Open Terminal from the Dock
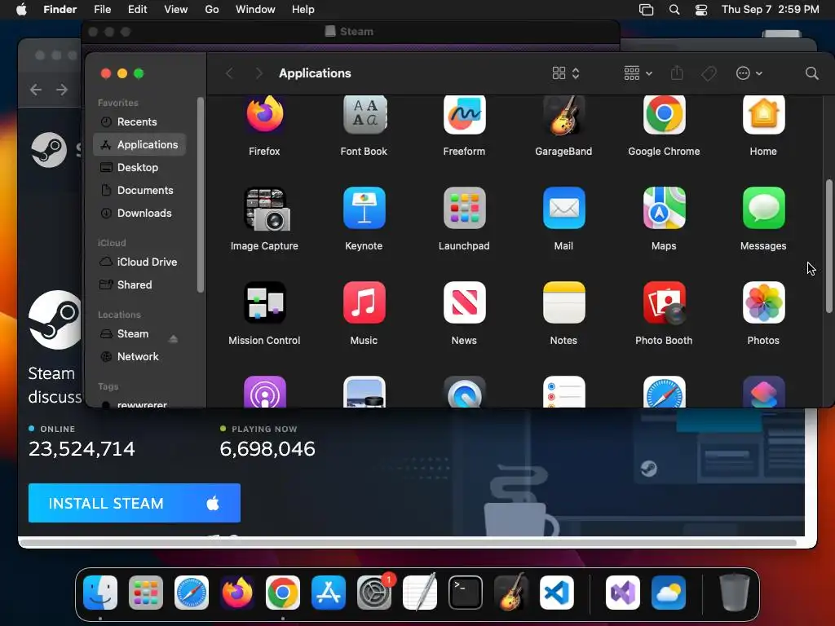Screen dimensions: 835x626 tap(466, 593)
